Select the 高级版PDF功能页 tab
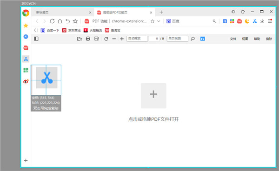This screenshot has width=279, height=171. [125, 12]
